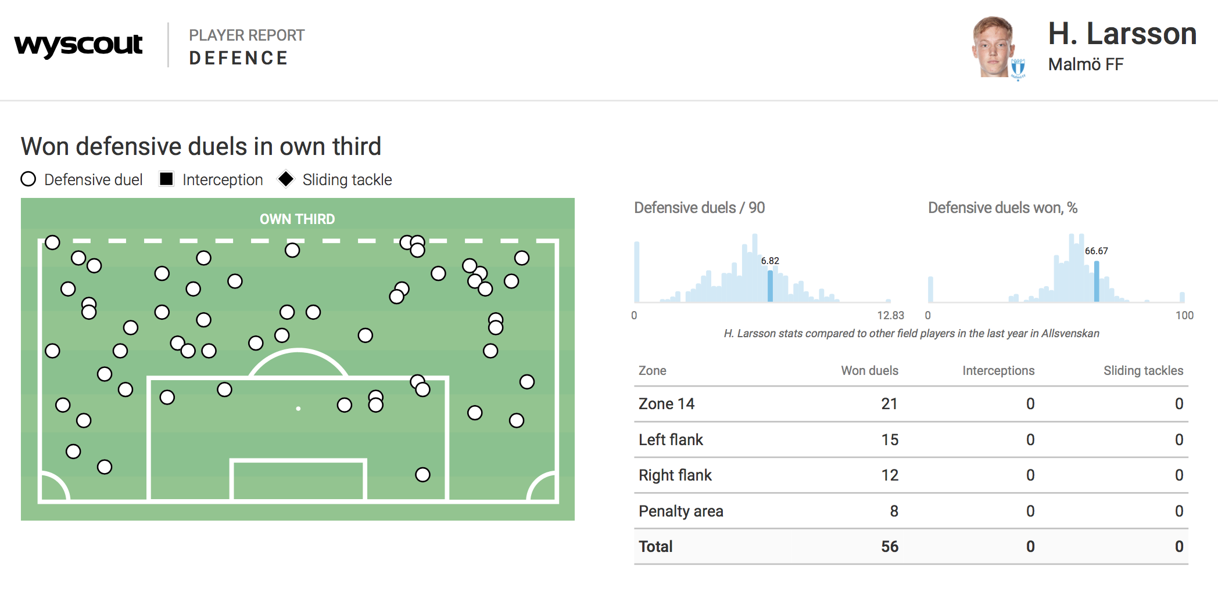Screen dimensions: 1218x592
Task: Click the Won duels column header
Action: (x=869, y=371)
